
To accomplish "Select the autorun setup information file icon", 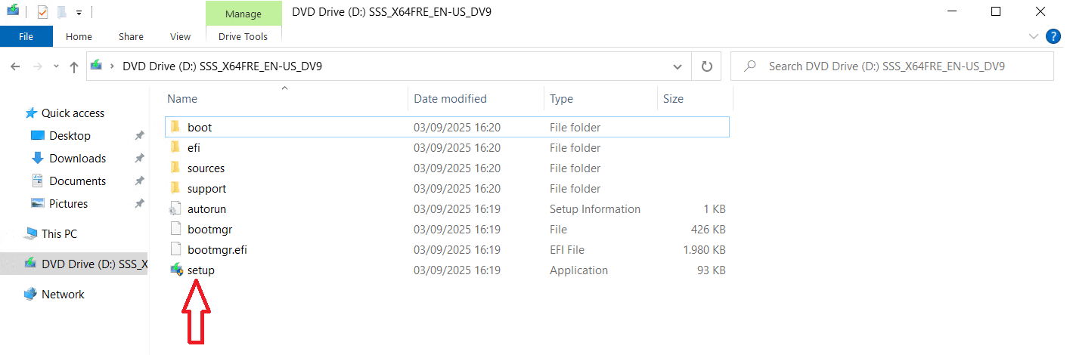I will (x=175, y=209).
